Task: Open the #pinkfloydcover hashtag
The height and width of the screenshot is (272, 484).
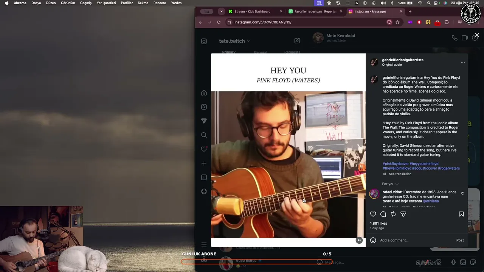Action: (396, 164)
